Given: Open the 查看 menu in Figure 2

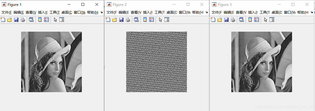Looking at the screenshot, I should click(136, 13).
